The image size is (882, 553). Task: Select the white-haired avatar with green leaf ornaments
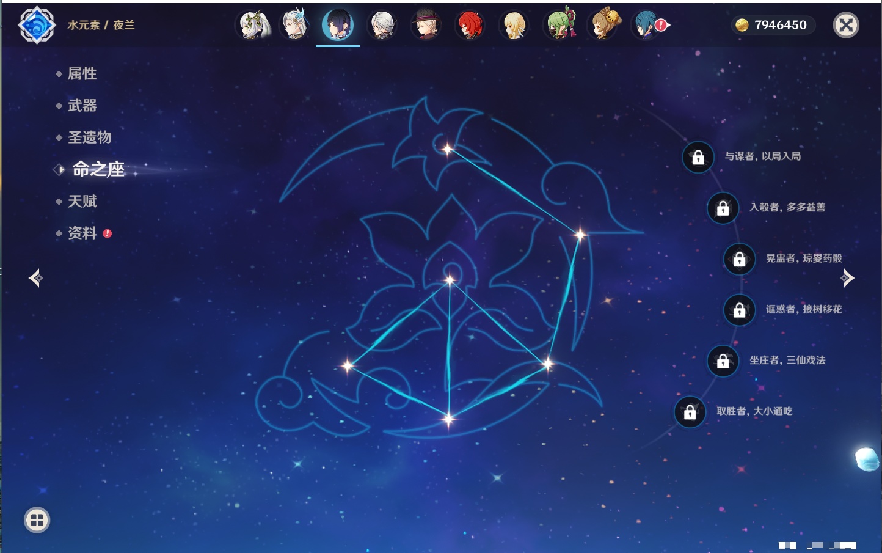[253, 25]
